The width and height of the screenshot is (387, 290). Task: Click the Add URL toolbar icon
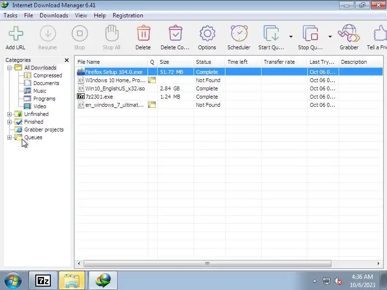(16, 33)
